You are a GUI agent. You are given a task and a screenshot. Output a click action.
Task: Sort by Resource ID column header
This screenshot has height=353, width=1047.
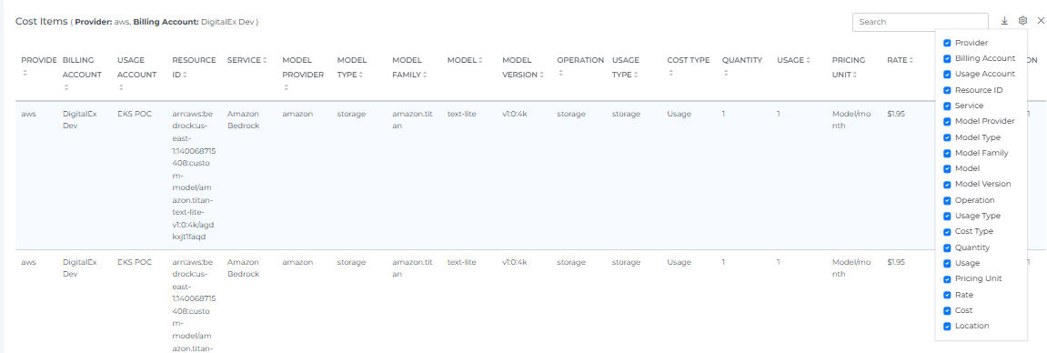194,66
